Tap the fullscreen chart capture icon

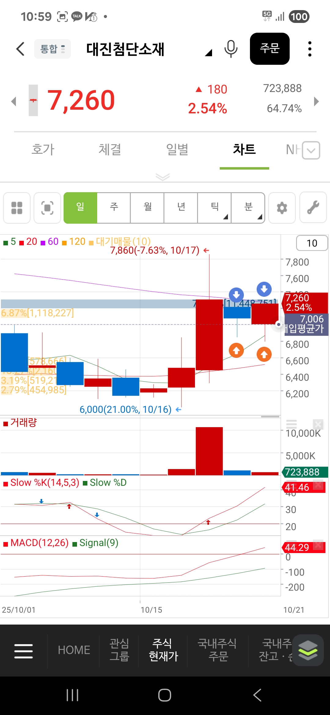(47, 208)
